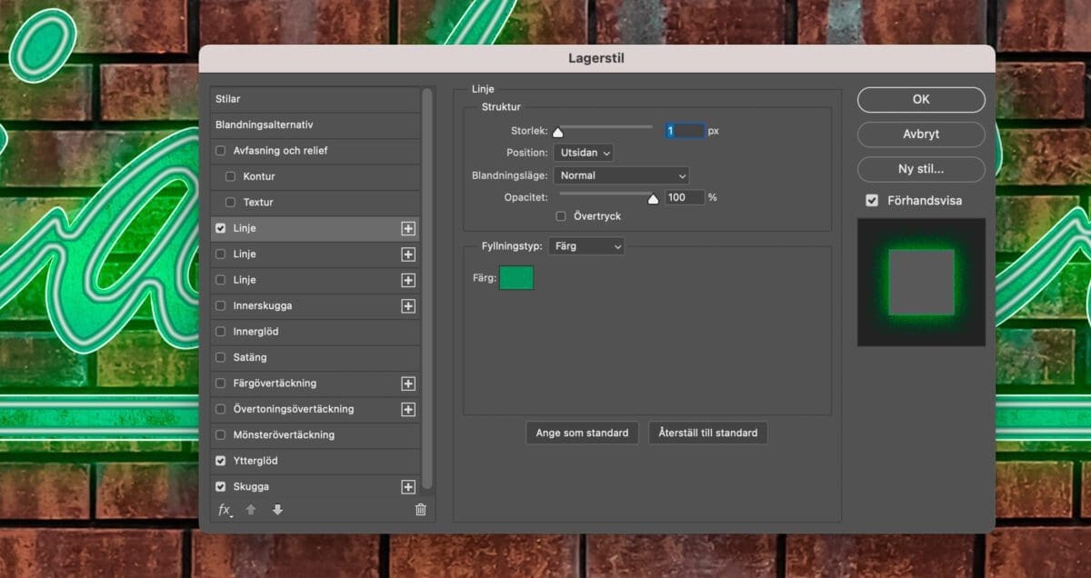Screen dimensions: 1091x578
Task: Click the Opacitet slider handle
Action: [653, 199]
